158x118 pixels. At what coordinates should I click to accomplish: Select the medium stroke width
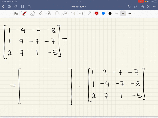click(123, 13)
